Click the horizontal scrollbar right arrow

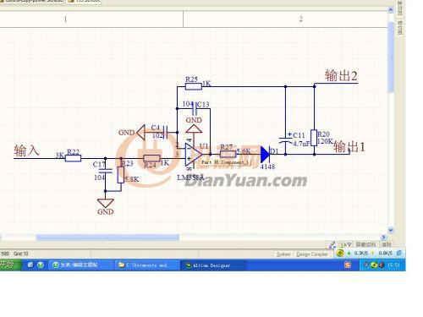383,237
